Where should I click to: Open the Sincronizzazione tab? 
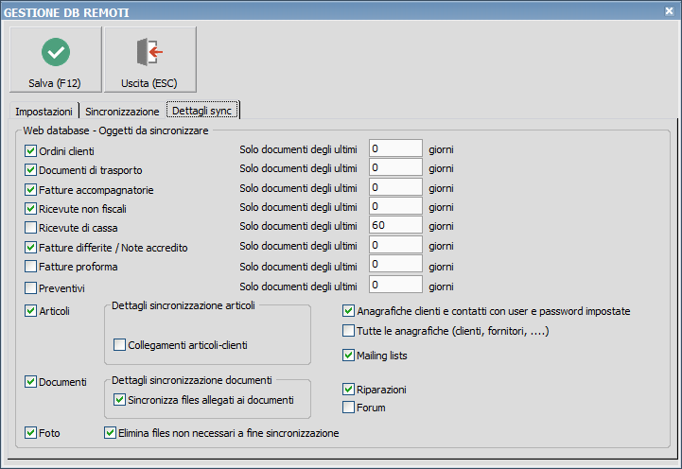coord(122,112)
